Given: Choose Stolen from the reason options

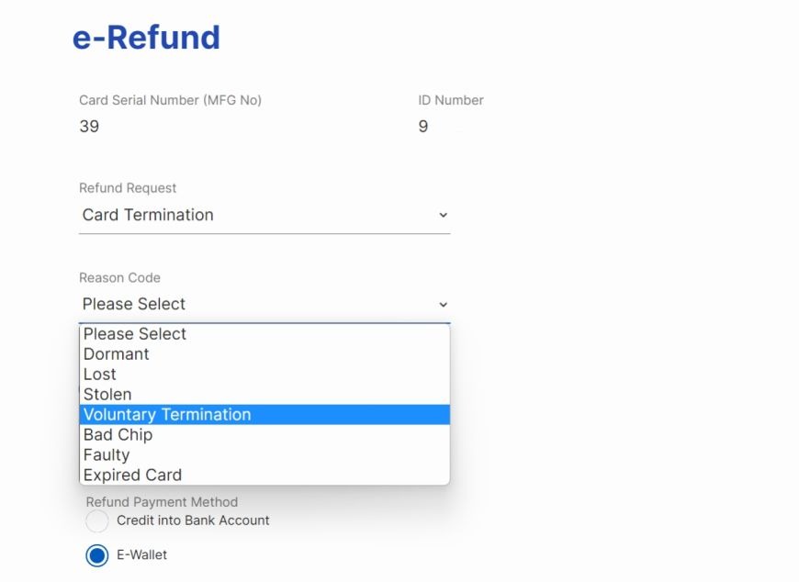Looking at the screenshot, I should click(x=107, y=395).
